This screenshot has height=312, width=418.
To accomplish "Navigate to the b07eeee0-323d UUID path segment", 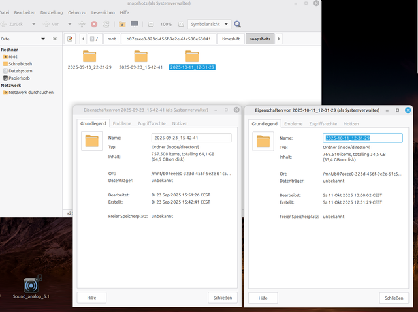I will pos(169,39).
